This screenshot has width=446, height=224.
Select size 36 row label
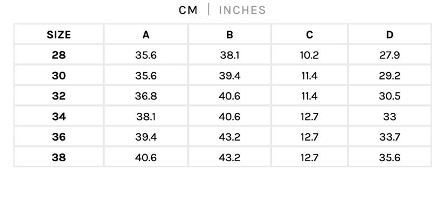click(59, 137)
